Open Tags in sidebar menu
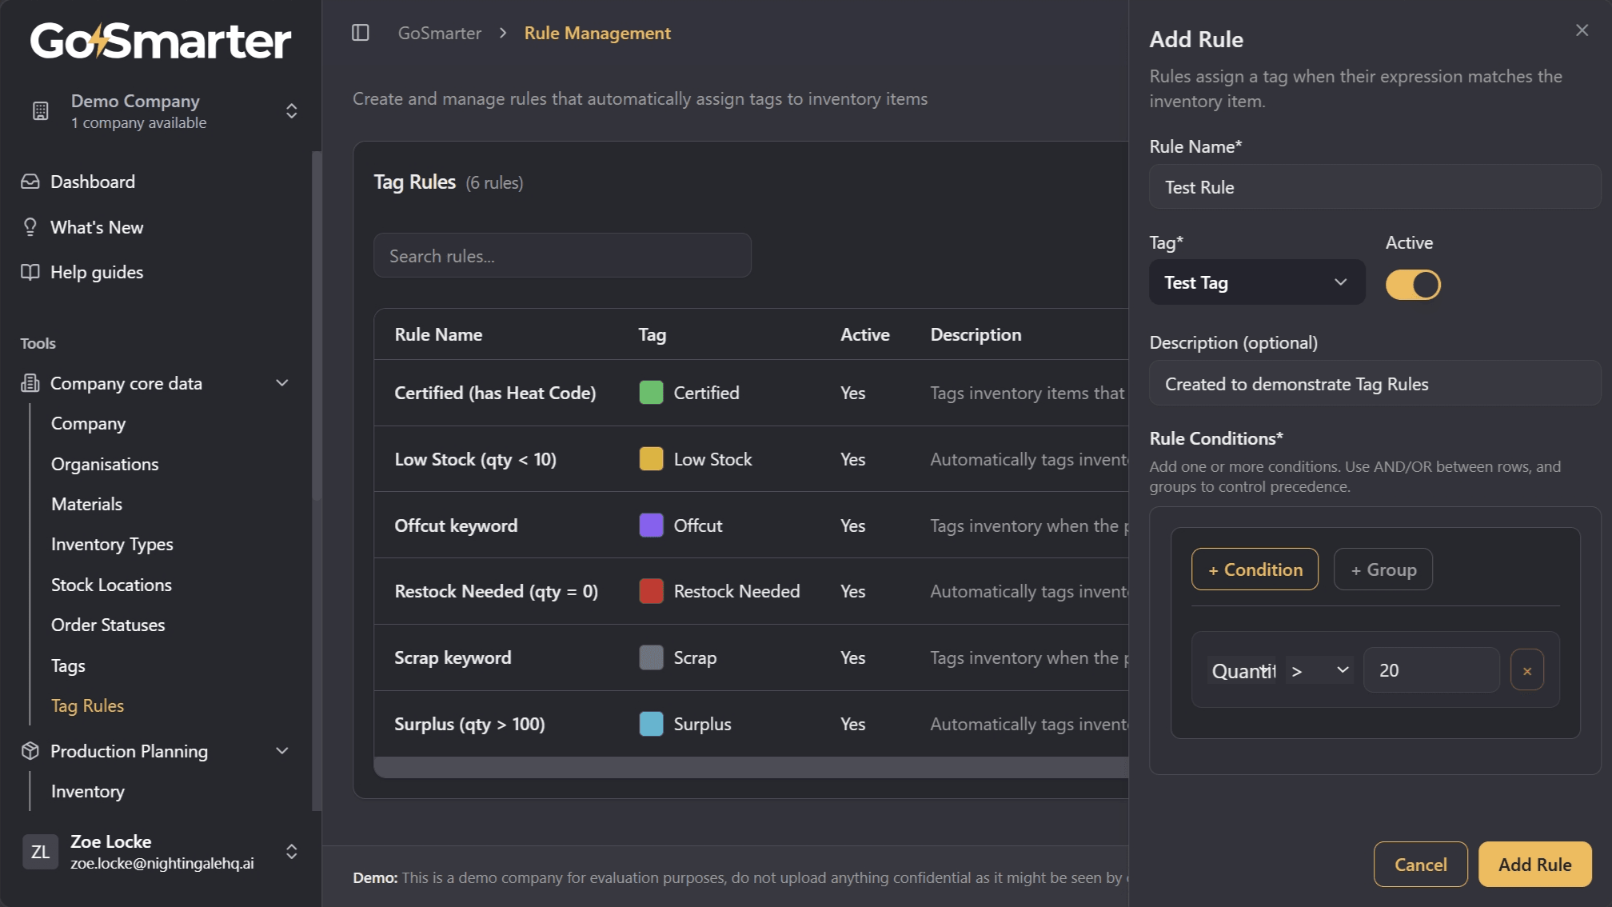 coord(68,665)
